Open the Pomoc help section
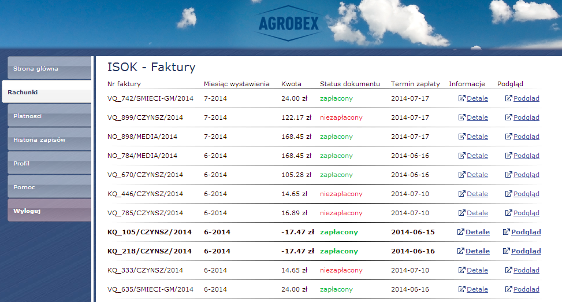Screen dimensions: 562x302 point(49,187)
